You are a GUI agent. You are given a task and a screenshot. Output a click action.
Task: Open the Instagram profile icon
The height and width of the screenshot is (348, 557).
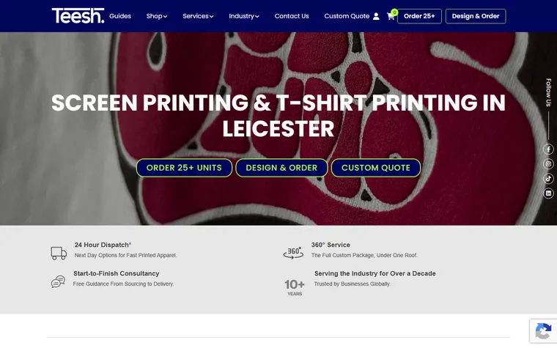[x=548, y=163]
